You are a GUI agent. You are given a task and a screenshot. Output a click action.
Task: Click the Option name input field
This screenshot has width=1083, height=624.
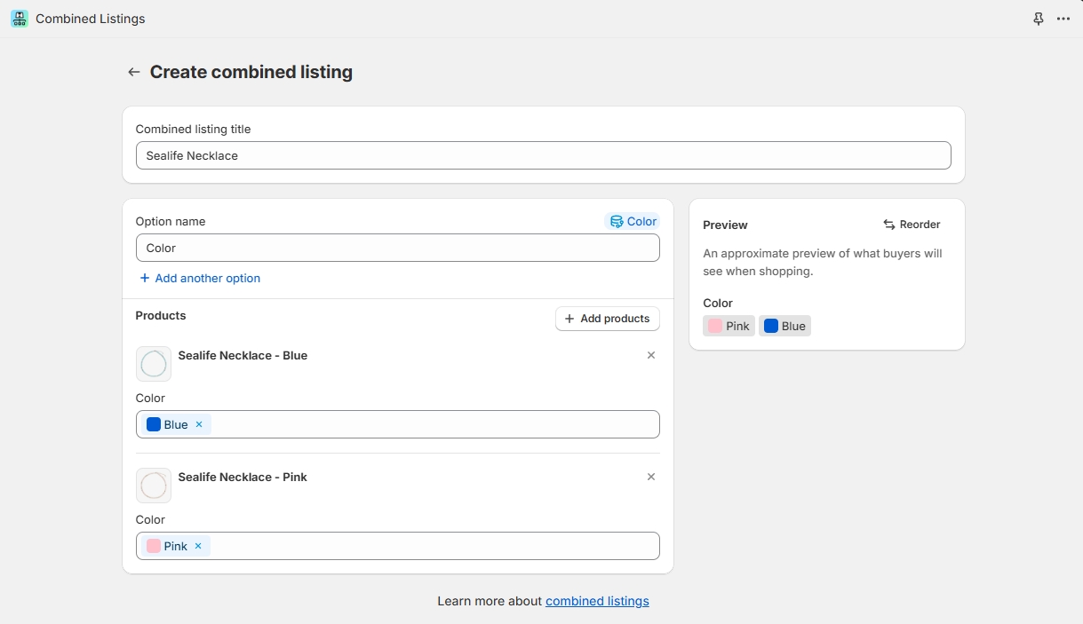click(x=397, y=248)
